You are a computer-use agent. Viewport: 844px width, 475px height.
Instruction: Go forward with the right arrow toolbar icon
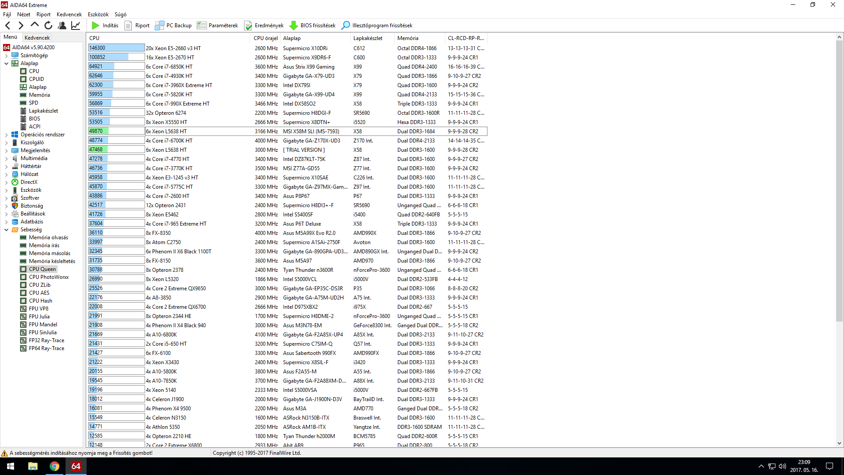point(21,26)
